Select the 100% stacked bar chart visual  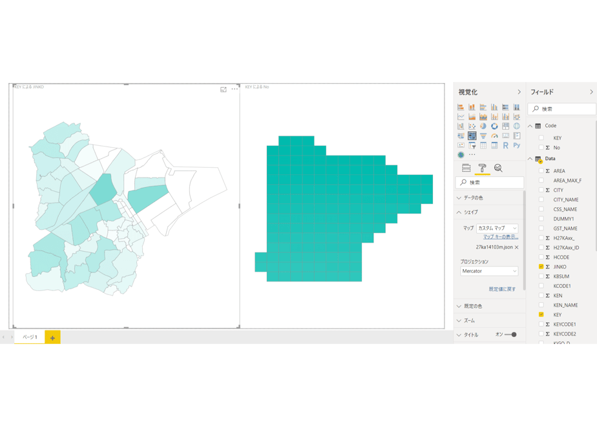(506, 107)
